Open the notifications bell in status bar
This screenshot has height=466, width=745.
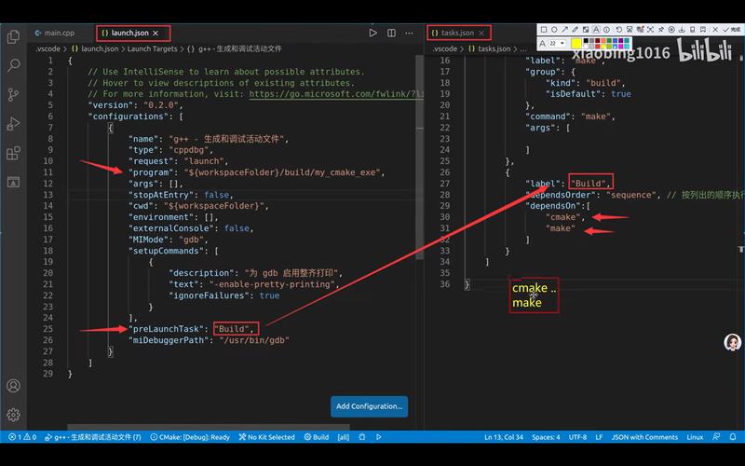[x=733, y=437]
